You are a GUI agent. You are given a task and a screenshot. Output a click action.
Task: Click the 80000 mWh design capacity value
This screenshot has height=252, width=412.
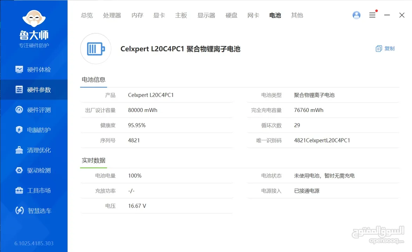pos(143,110)
